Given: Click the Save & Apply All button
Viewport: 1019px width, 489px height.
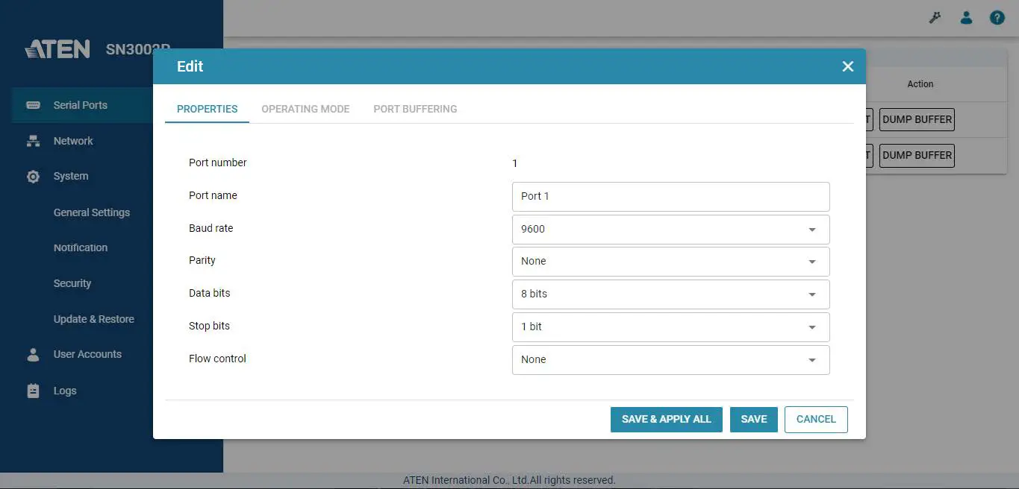Looking at the screenshot, I should (667, 420).
